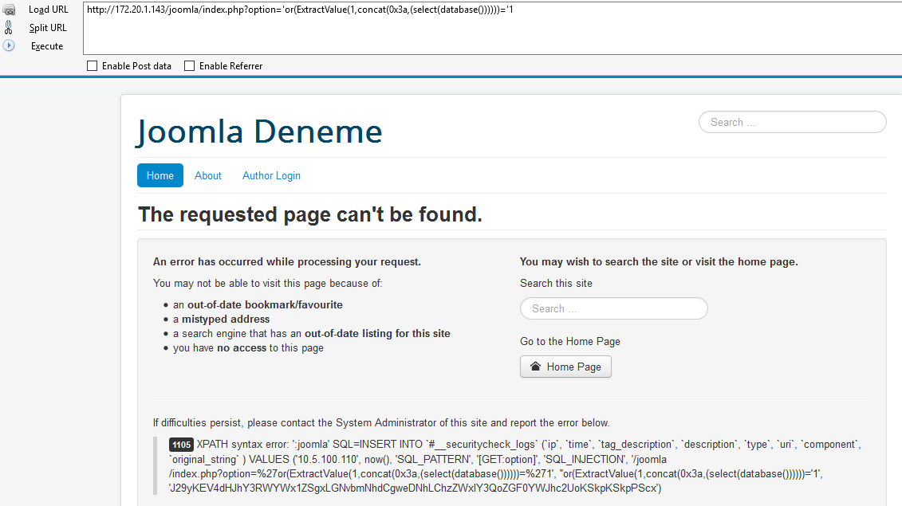Image resolution: width=902 pixels, height=506 pixels.
Task: Enable Post data checkbox
Action: [92, 66]
